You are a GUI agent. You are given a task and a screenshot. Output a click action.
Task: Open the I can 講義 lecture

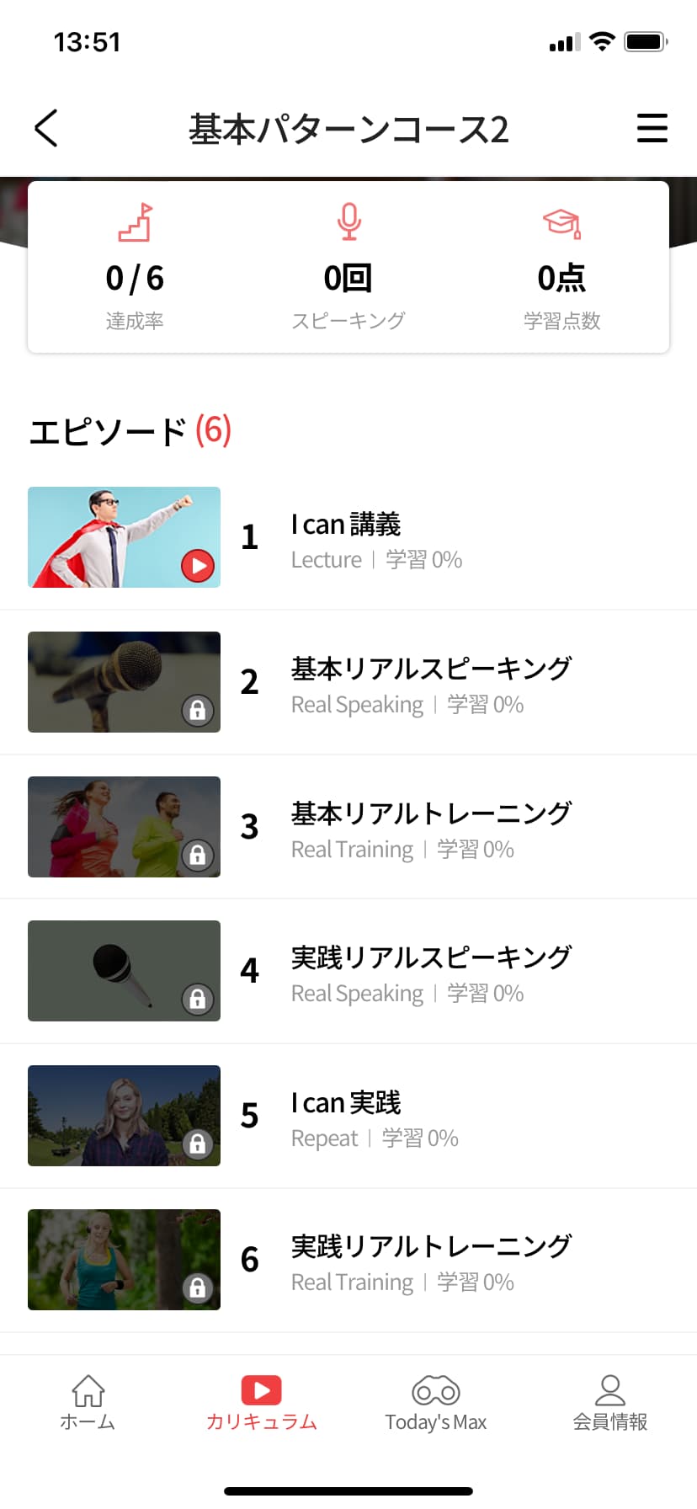point(346,525)
